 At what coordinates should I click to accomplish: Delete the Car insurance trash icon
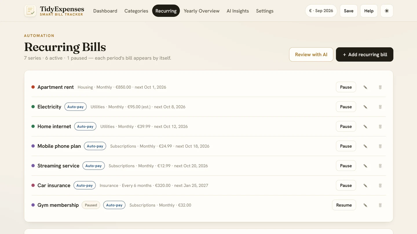coord(380,185)
